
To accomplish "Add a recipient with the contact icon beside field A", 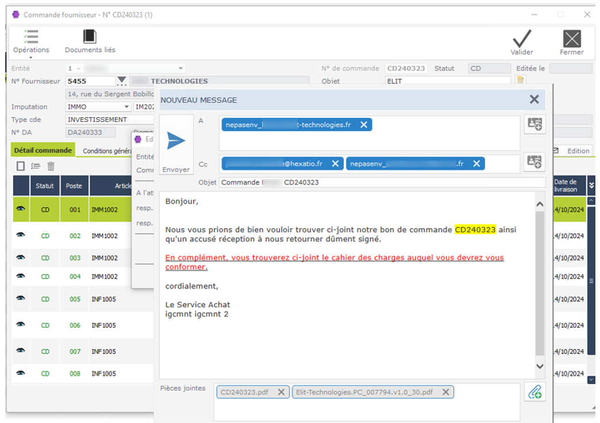I will tap(535, 124).
